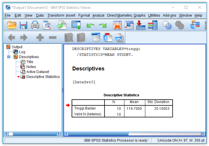Open the Analyze menu
The image size is (209, 146).
pyautogui.click(x=98, y=16)
